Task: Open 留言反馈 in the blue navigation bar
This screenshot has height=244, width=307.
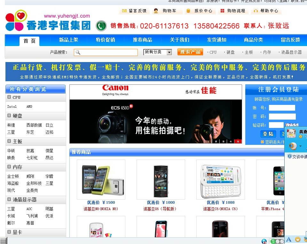Action: (x=291, y=40)
